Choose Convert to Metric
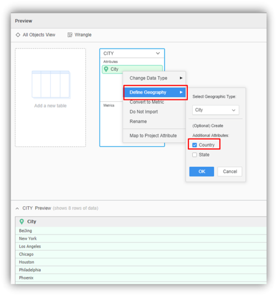 [x=146, y=102]
